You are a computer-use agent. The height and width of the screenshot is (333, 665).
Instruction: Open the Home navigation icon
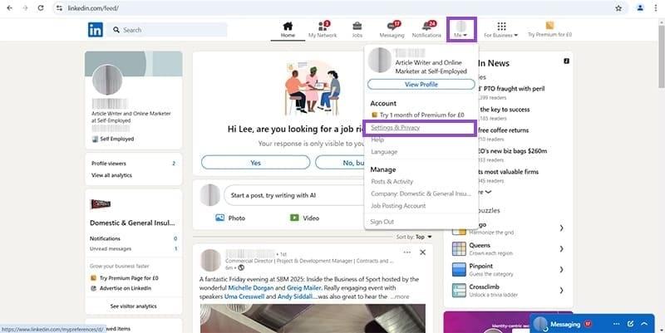pos(288,30)
